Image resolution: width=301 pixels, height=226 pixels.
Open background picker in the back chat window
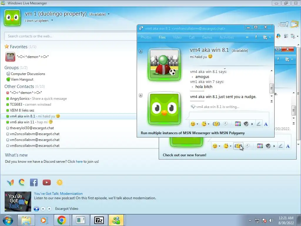pos(260,146)
